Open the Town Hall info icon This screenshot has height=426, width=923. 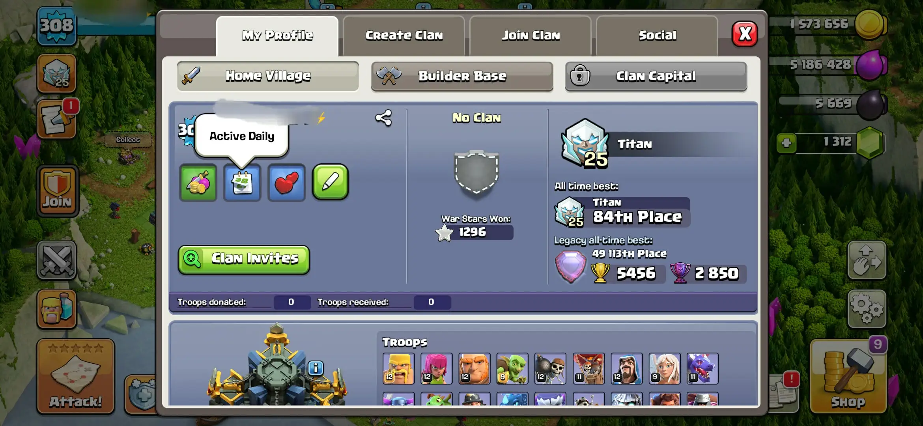(x=316, y=368)
